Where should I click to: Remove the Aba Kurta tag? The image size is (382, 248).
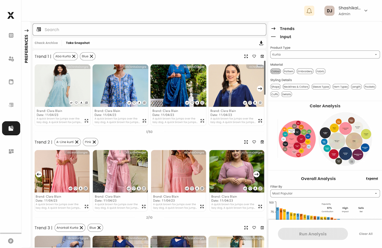(x=74, y=56)
